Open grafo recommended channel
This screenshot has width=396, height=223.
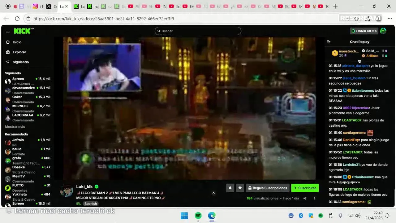28,160
